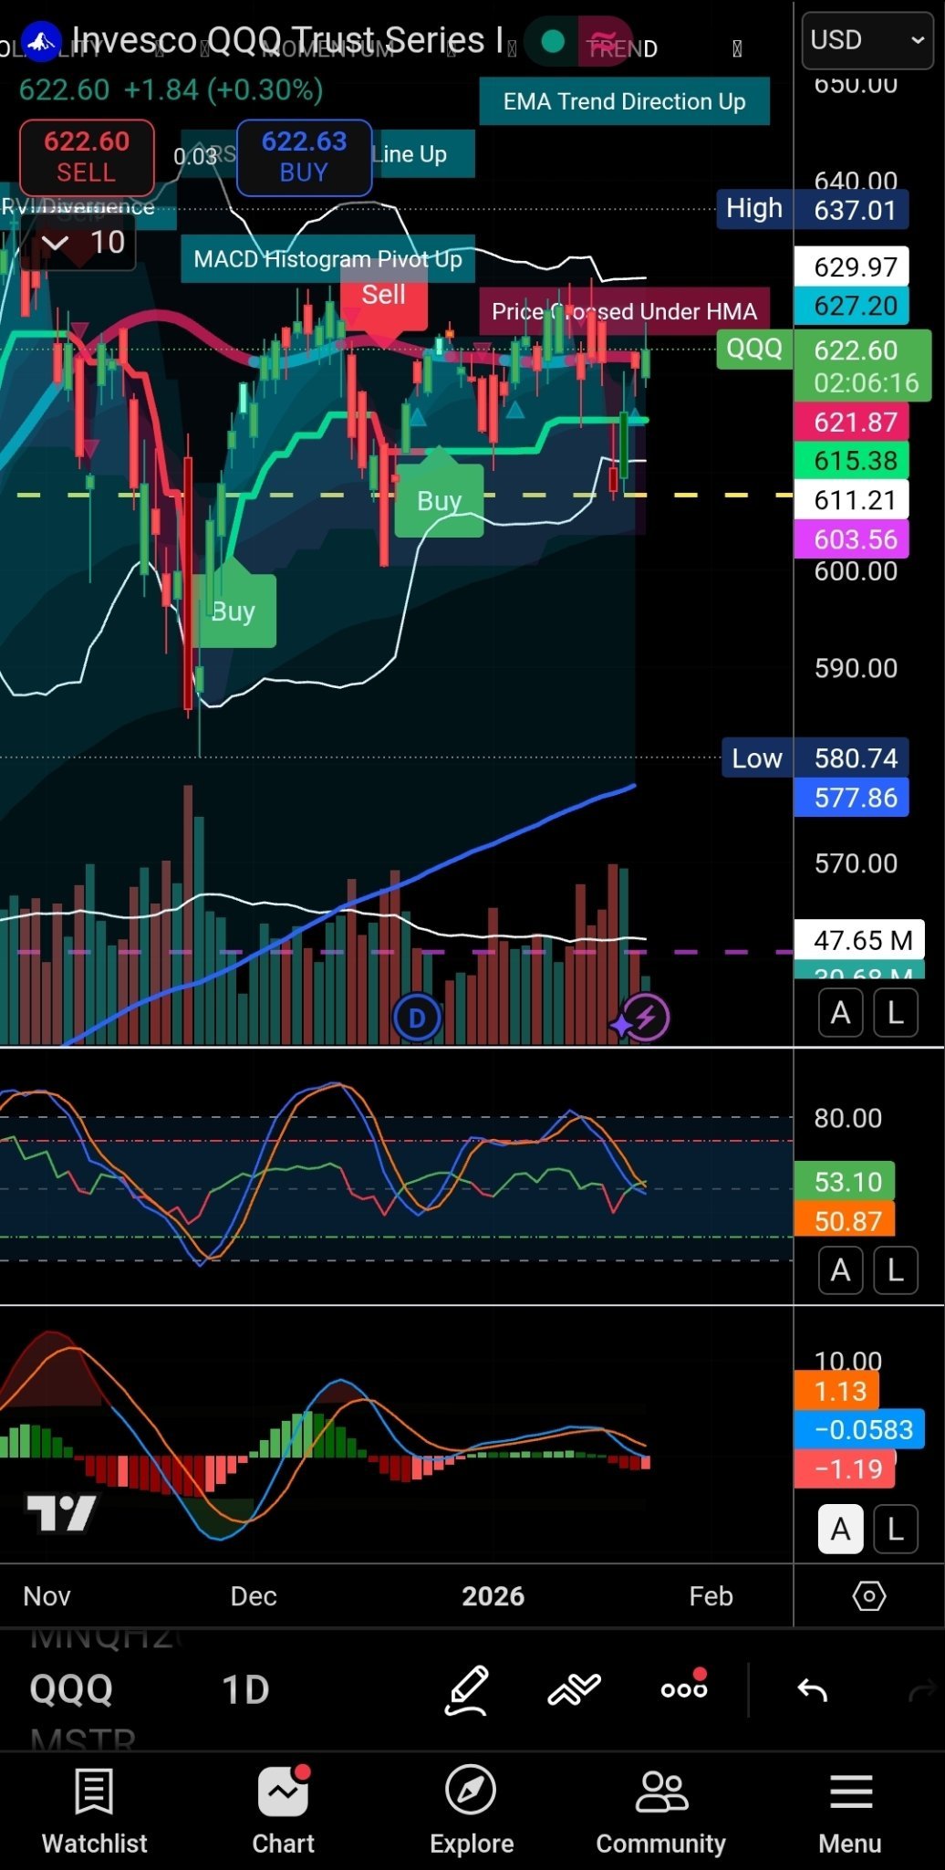Toggle auto scale A on MACD pane

point(840,1529)
